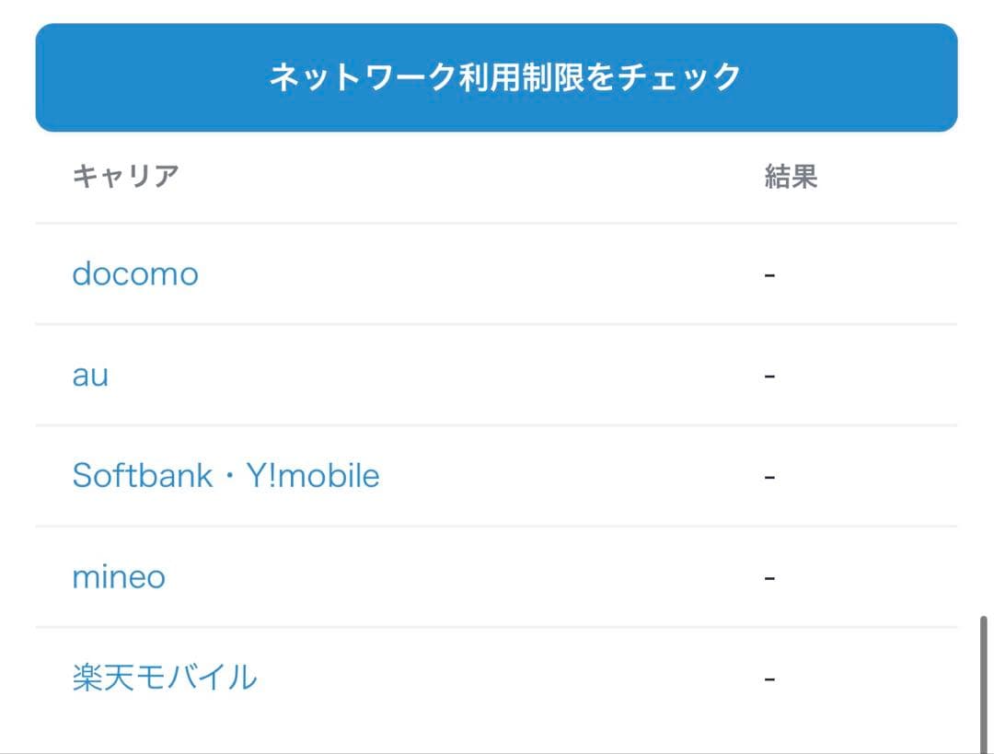Click the result dash next to docomo
This screenshot has width=994, height=754.
click(769, 273)
